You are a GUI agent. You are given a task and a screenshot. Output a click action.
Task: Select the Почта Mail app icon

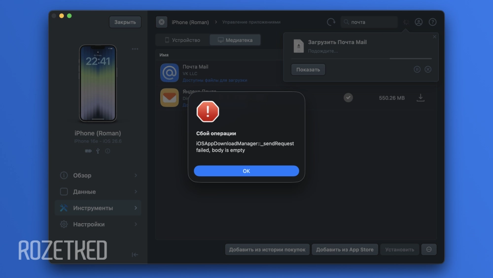(170, 73)
